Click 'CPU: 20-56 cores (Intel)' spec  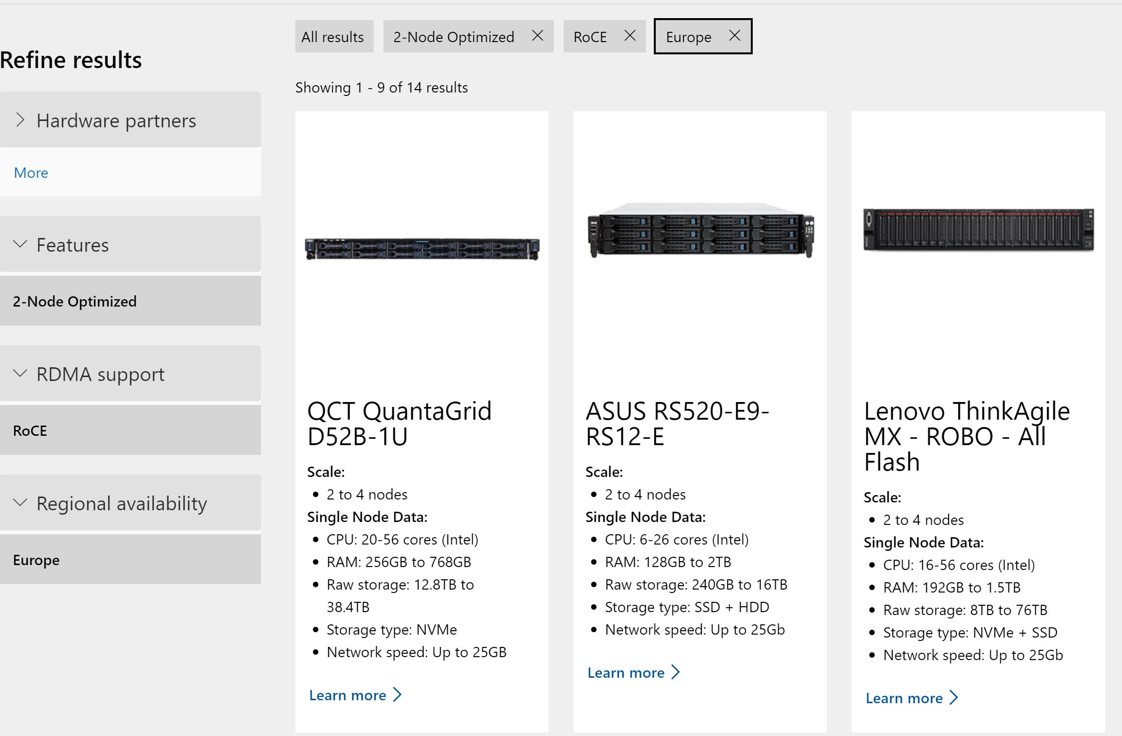pos(402,539)
